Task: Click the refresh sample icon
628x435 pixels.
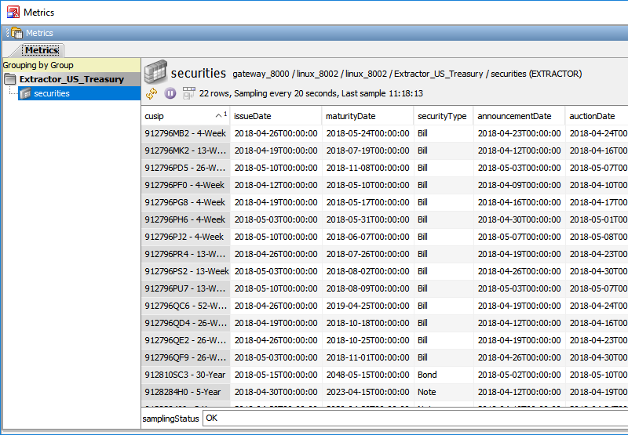Action: pyautogui.click(x=152, y=93)
